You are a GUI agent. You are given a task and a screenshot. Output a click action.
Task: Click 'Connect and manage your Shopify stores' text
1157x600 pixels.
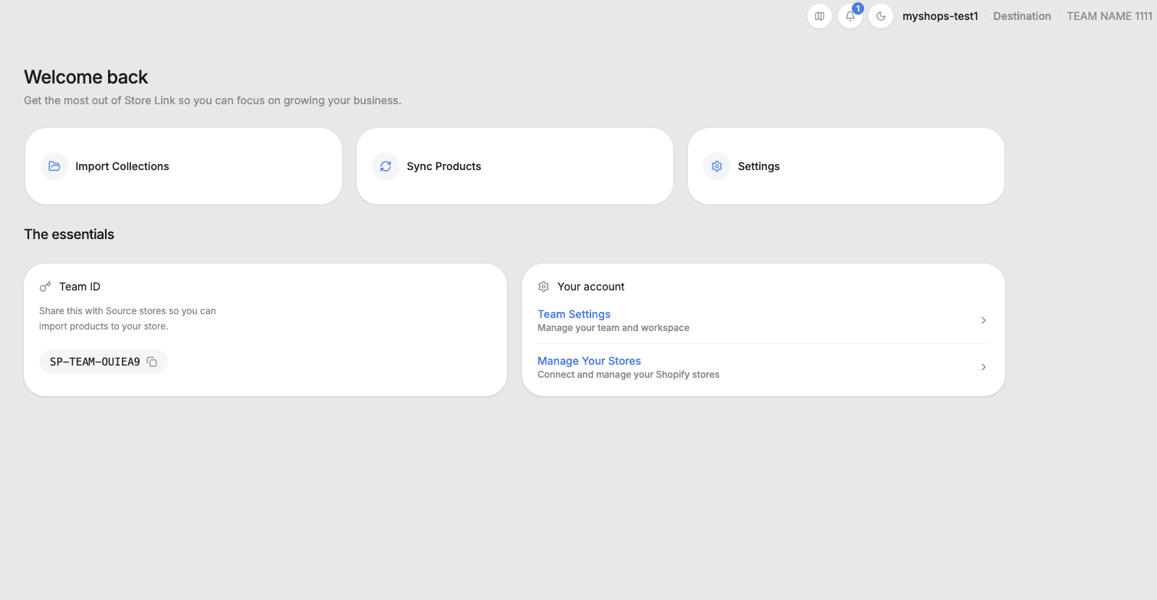pyautogui.click(x=629, y=375)
